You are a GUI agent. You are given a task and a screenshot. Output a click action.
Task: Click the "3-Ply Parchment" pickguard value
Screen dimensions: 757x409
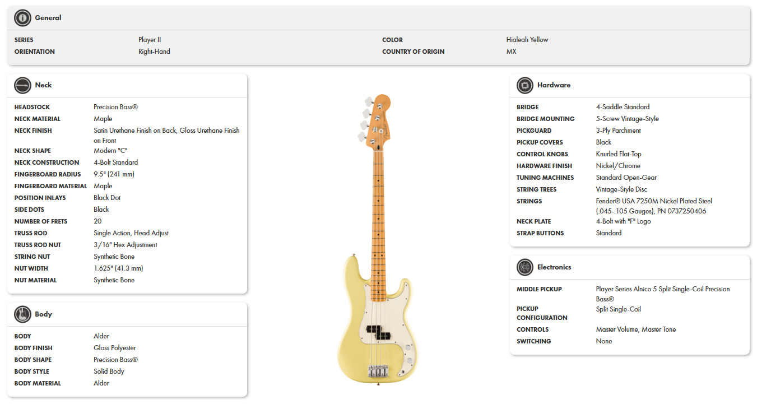(619, 131)
